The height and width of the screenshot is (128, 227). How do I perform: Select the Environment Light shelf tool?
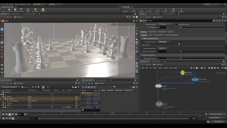[43, 10]
